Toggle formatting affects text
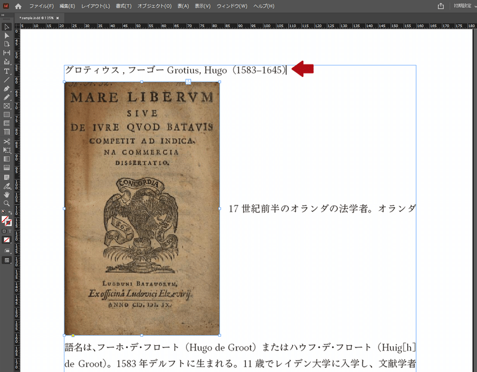The height and width of the screenshot is (372, 477). [10, 231]
